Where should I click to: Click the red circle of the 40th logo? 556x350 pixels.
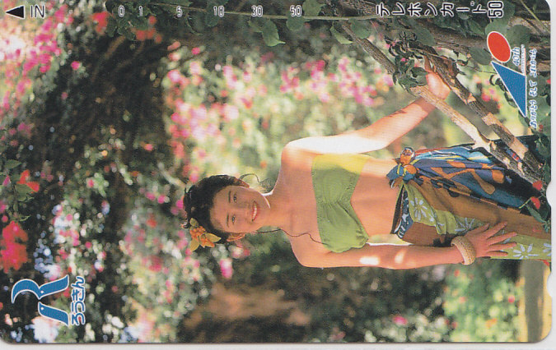499,47
